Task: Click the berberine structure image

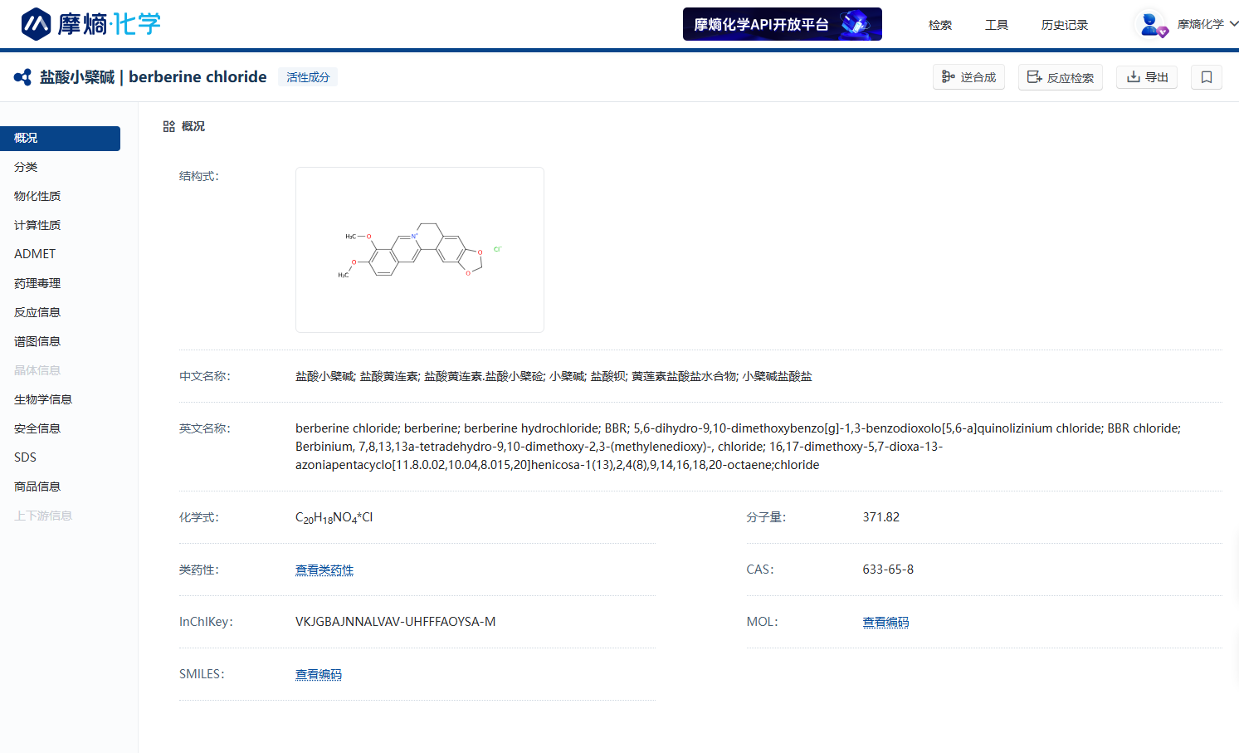Action: 419,250
